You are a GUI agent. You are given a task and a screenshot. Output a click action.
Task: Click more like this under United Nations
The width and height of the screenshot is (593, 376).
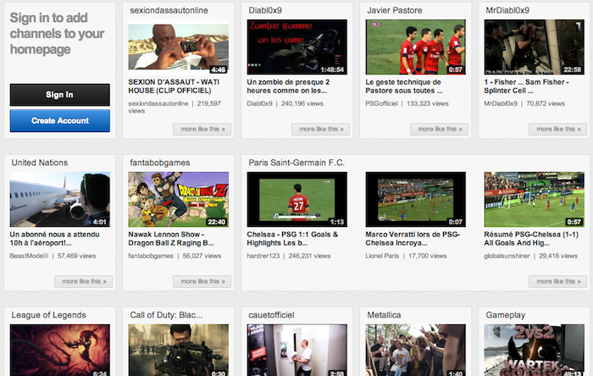pos(84,281)
